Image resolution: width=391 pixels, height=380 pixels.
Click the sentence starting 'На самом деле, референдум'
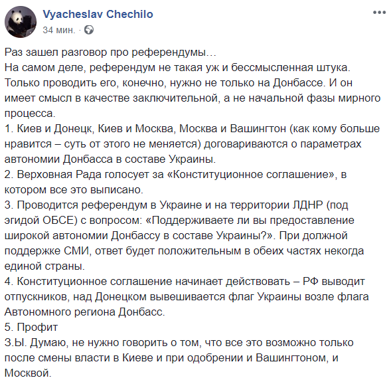click(177, 68)
